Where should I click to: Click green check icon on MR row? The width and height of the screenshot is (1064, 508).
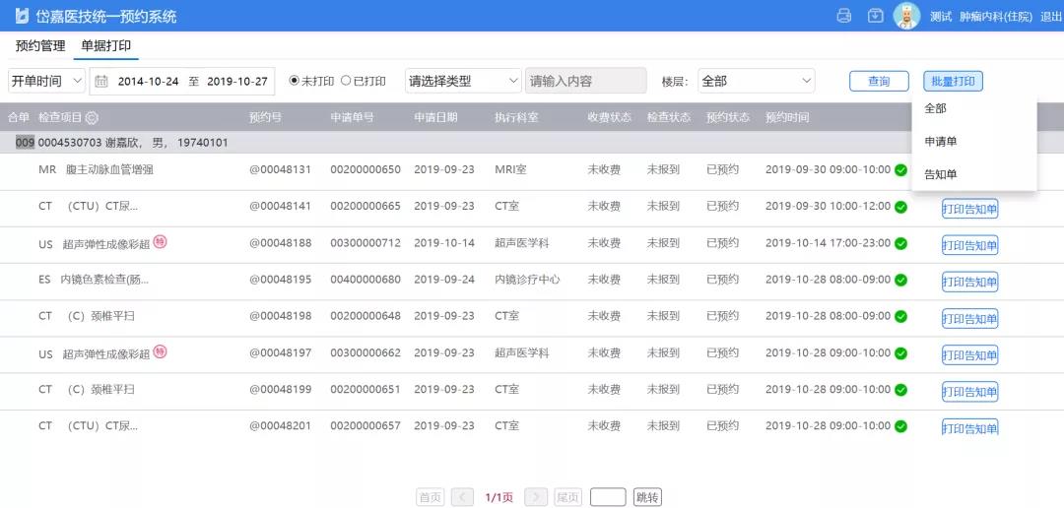point(900,169)
